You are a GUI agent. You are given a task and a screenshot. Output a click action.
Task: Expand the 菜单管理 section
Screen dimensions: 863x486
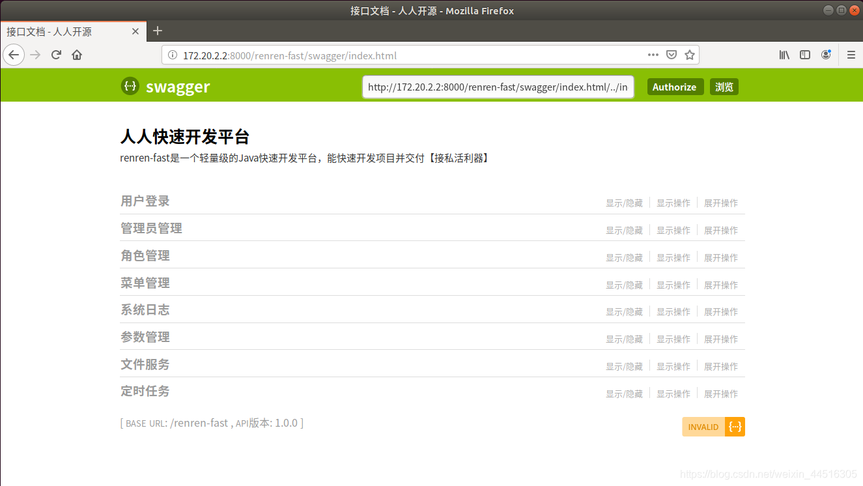145,283
